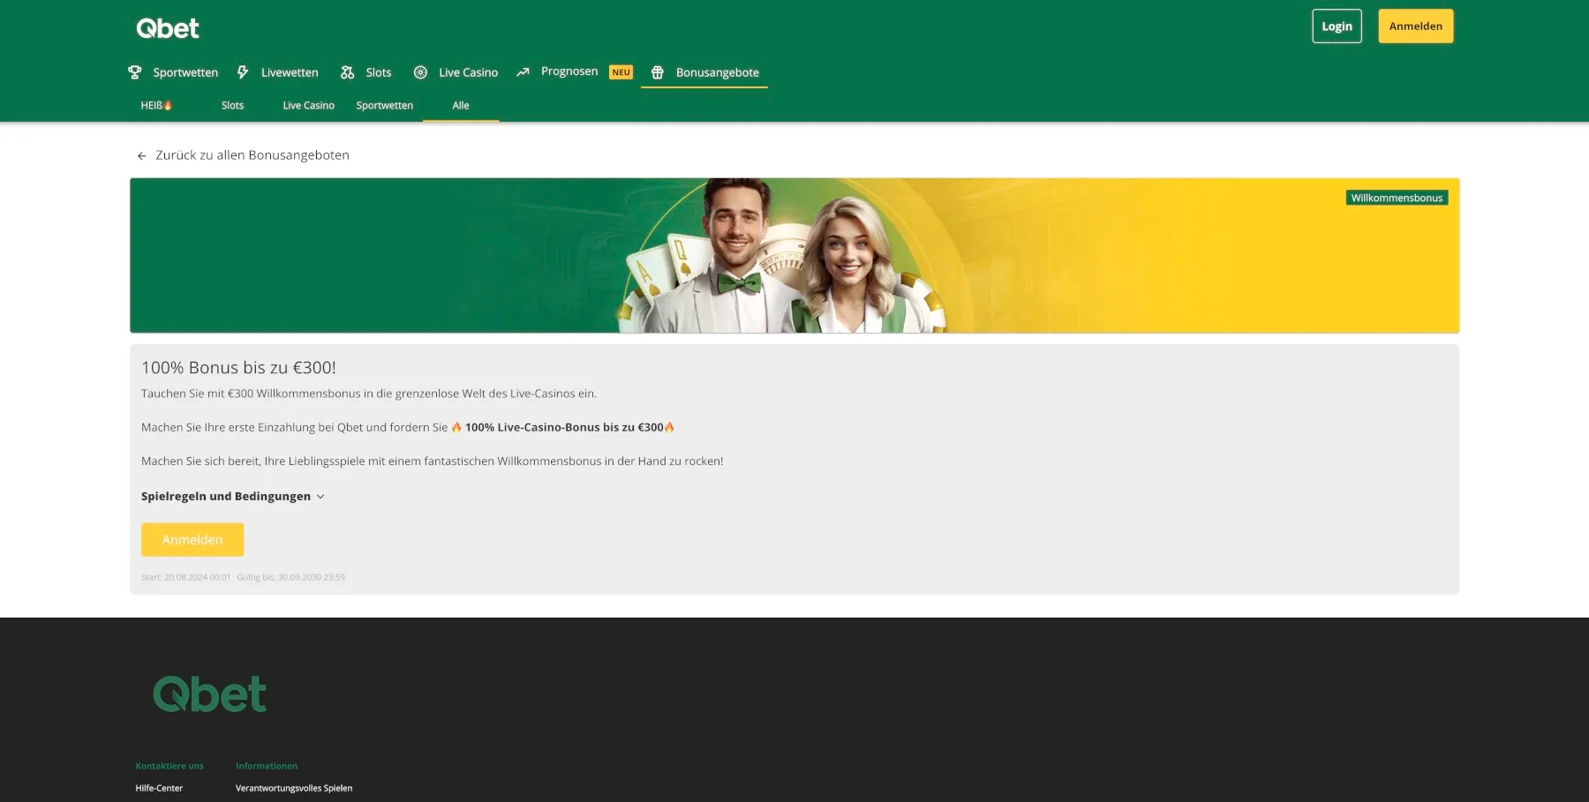This screenshot has height=802, width=1589.
Task: Expand Spielregeln und Bedingungen
Action: pyautogui.click(x=233, y=497)
